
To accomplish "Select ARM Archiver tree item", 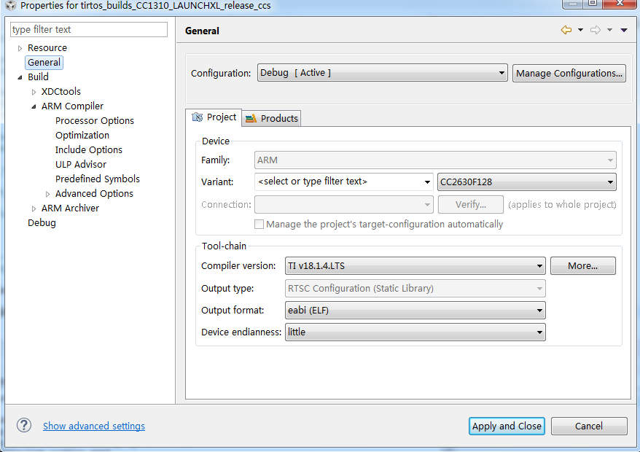I will (70, 209).
